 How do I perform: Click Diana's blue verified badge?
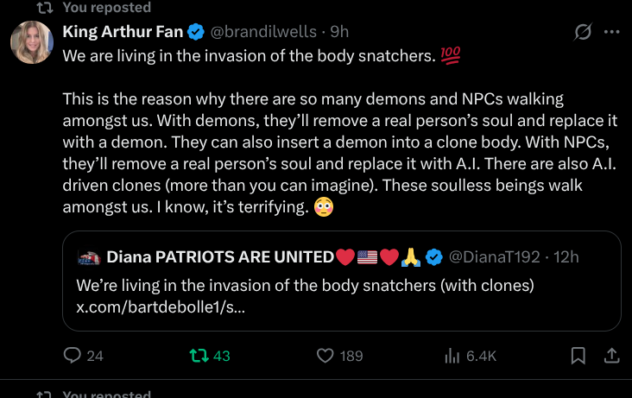pos(437,256)
